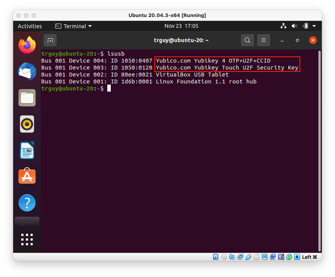
Task: Click the 'lsusb' command text
Action: [116, 54]
